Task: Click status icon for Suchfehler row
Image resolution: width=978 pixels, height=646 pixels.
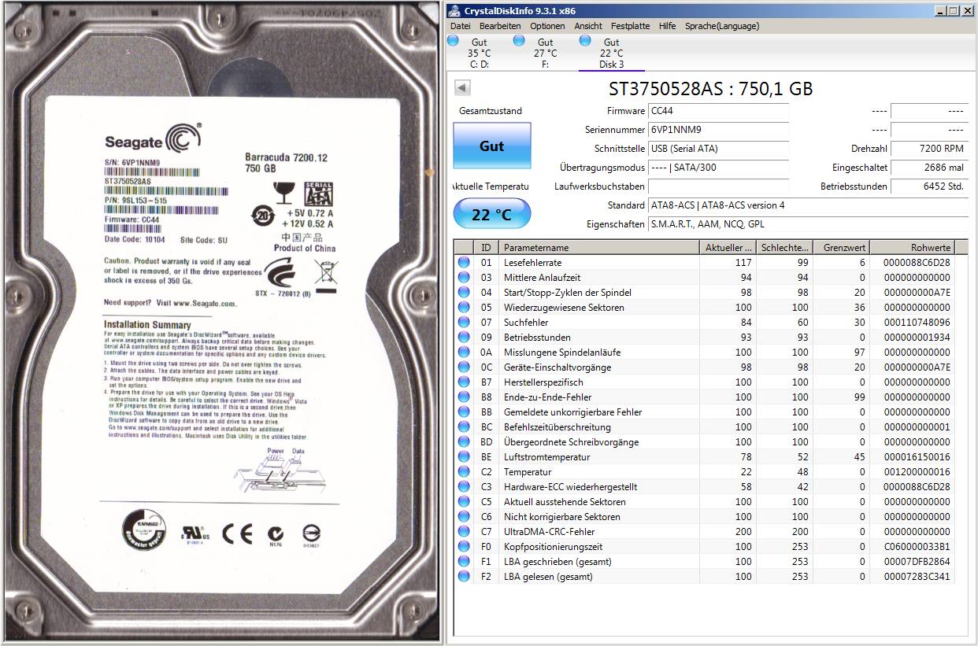Action: click(x=464, y=323)
